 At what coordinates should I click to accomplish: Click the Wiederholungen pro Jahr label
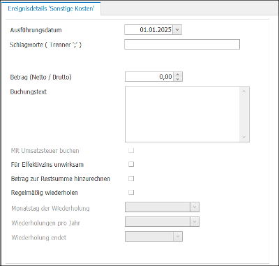click(46, 223)
